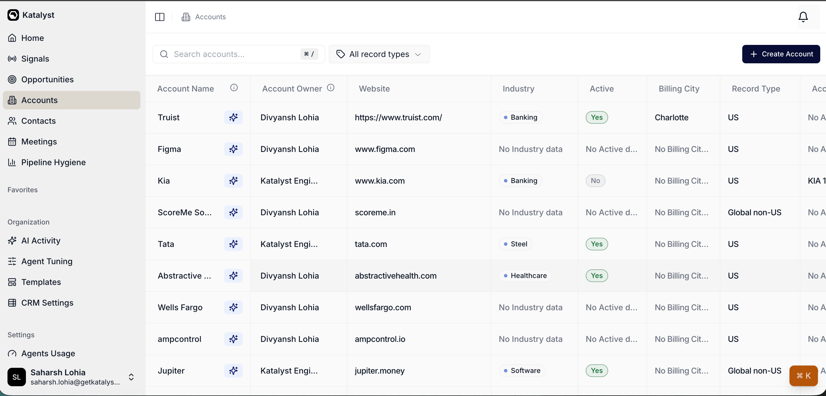
Task: Open Pipeline Hygiene in sidebar
Action: (71, 163)
